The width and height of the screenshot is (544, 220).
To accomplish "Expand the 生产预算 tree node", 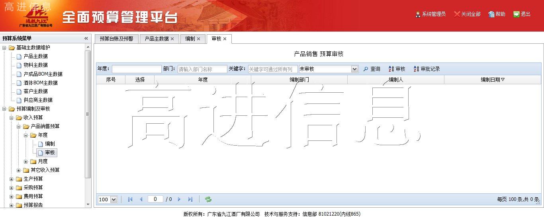I will pyautogui.click(x=12, y=179).
